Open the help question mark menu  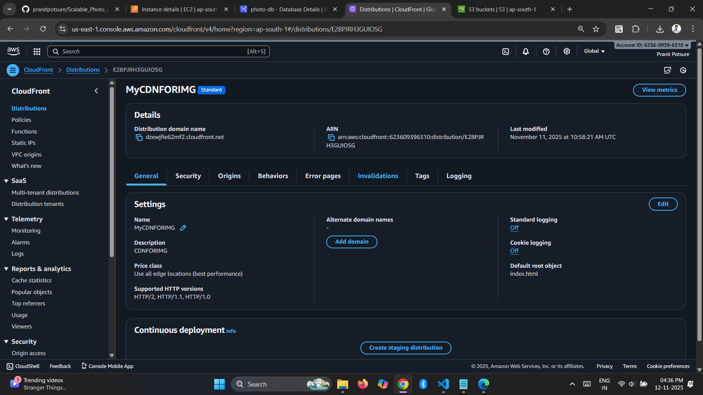click(x=546, y=52)
